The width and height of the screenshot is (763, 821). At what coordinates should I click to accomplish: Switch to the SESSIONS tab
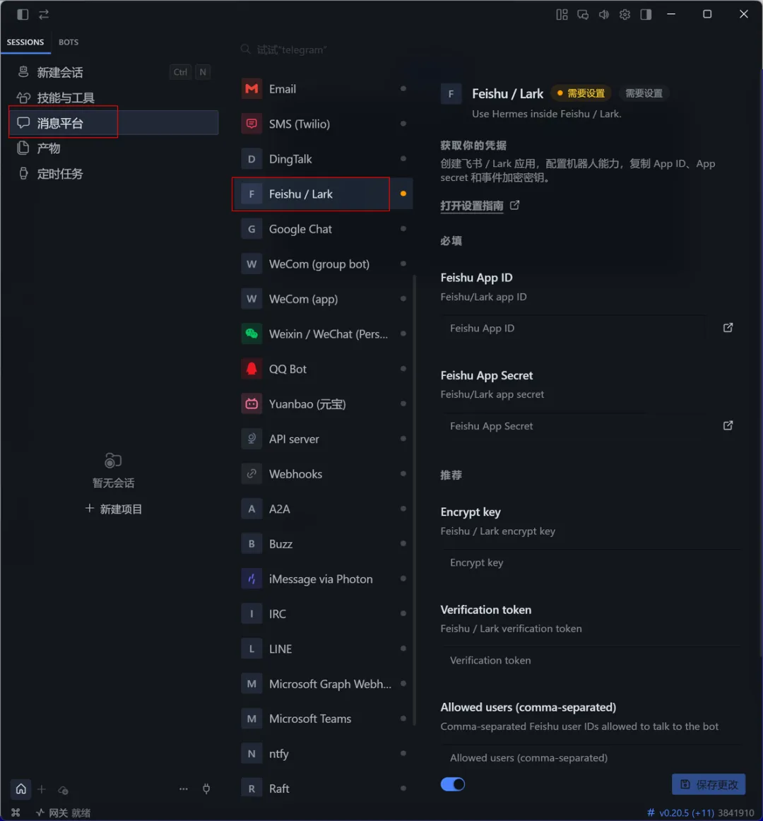(25, 42)
